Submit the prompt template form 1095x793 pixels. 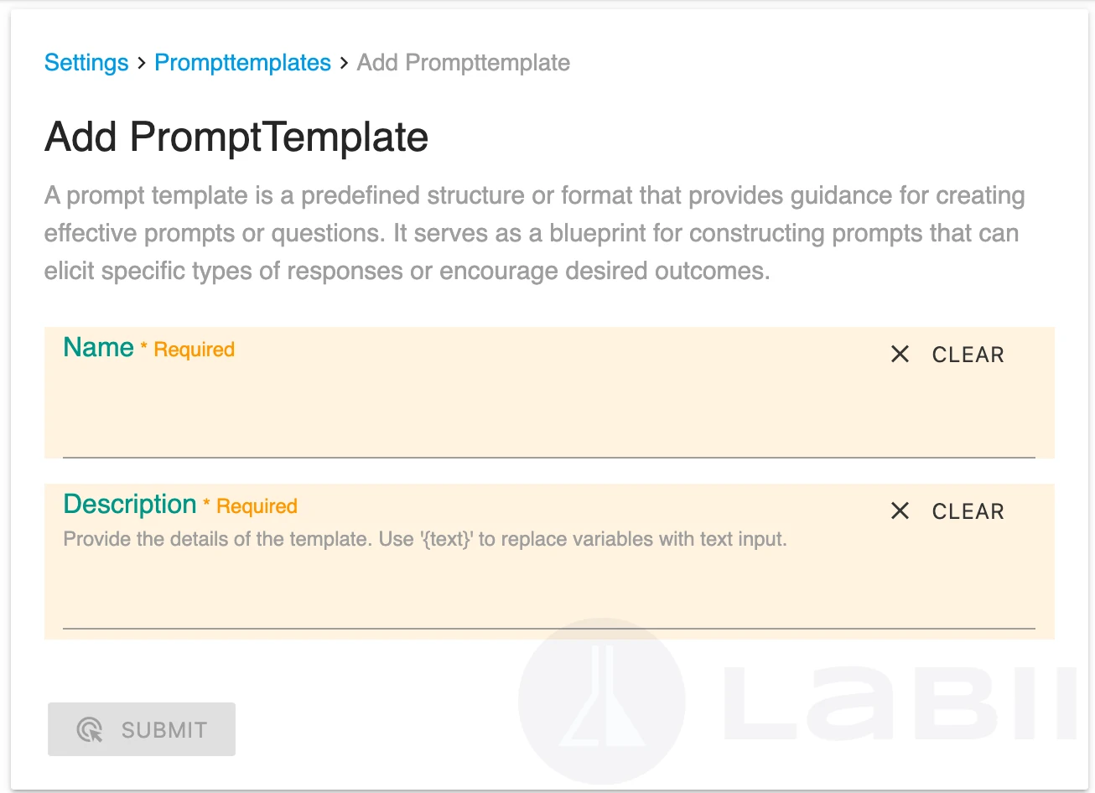tap(142, 729)
